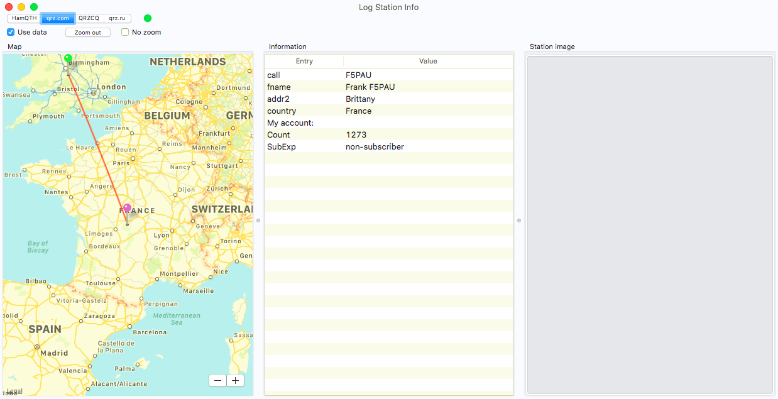Switch to the qrz.com source tab
This screenshot has height=399, width=778.
coord(58,18)
